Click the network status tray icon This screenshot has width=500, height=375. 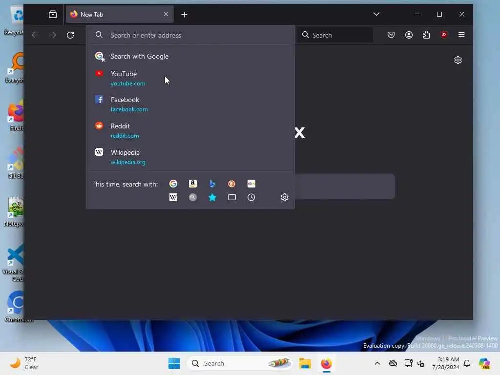click(x=408, y=363)
